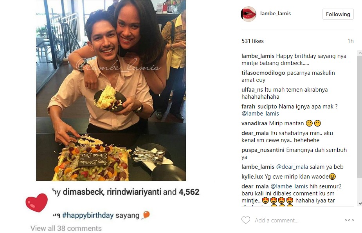Open the birthday cake post photo
This screenshot has width=362, height=233.
click(111, 90)
